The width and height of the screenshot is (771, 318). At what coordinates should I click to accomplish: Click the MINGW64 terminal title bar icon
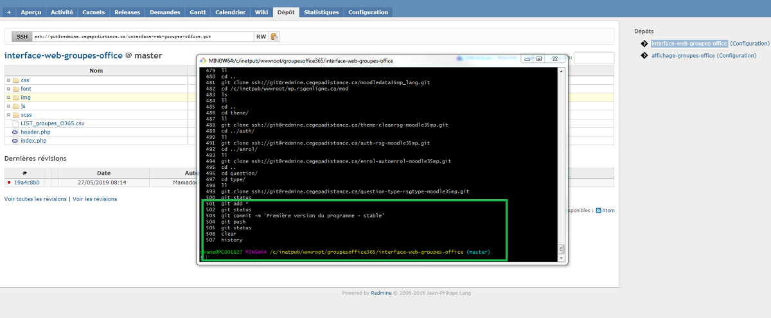(x=204, y=60)
